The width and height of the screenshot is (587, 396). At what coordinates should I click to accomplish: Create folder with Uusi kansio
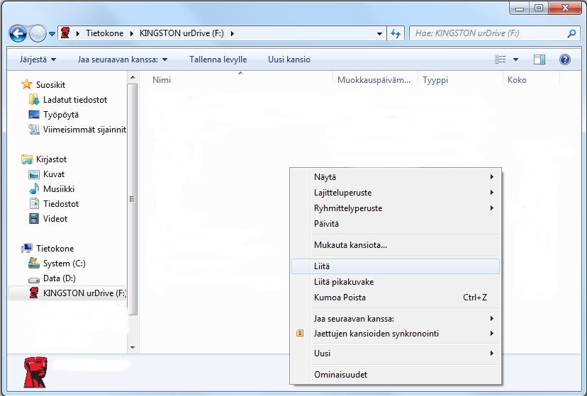point(289,60)
